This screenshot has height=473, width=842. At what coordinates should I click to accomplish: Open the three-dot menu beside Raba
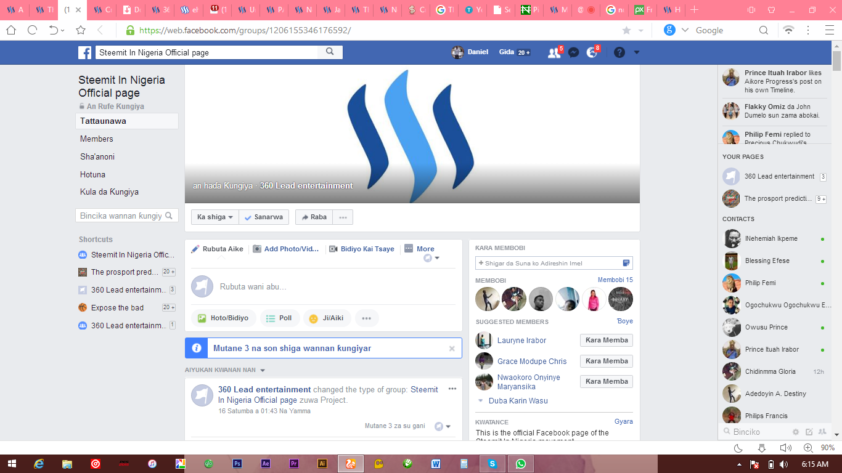point(343,217)
